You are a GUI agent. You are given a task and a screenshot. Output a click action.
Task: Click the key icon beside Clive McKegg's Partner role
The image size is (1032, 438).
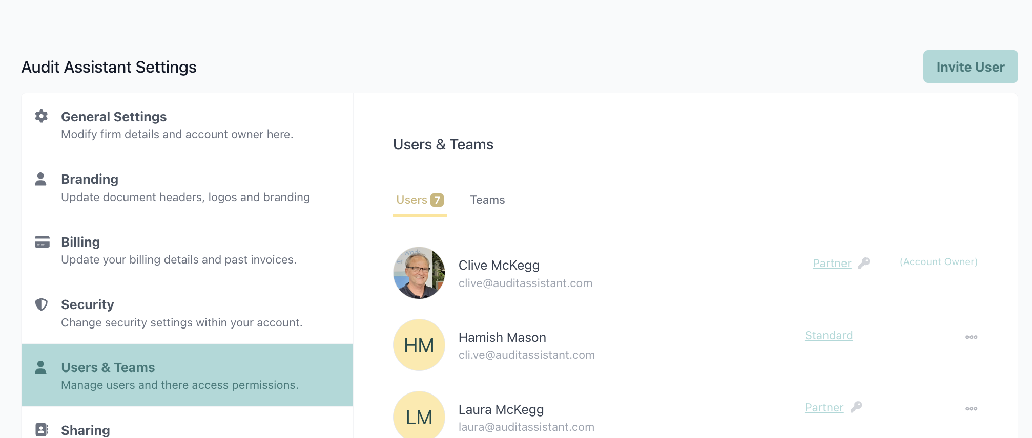pos(864,263)
